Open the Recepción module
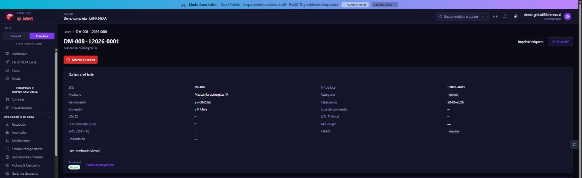This screenshot has height=178, width=582. coord(19,125)
